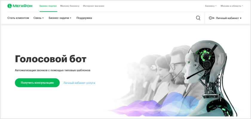Open the Поддержка menu item
Viewport: 251px width, 119px height.
click(84, 18)
